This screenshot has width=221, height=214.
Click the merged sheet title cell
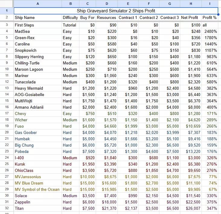pos(116,11)
